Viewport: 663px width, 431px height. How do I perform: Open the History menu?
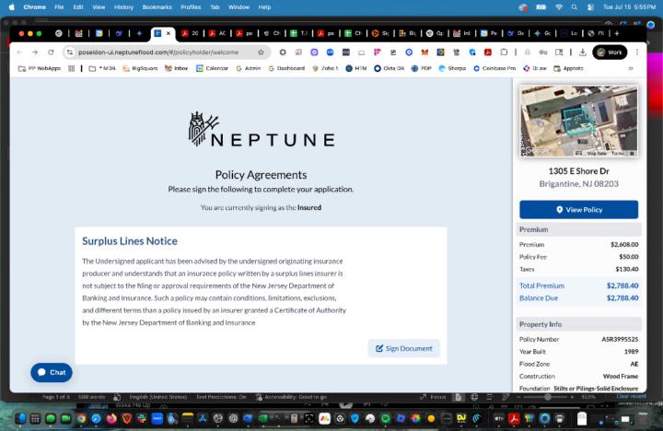123,7
